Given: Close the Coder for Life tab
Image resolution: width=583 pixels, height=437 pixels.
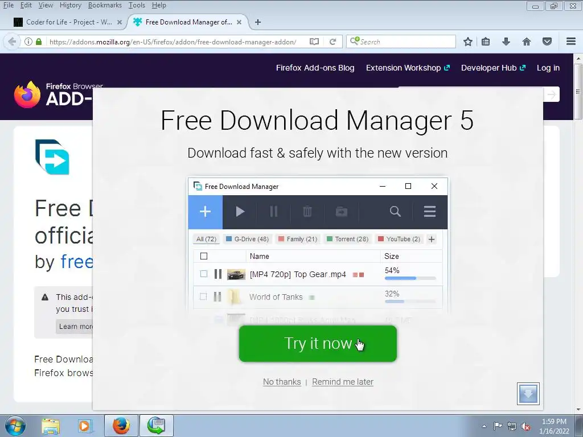Looking at the screenshot, I should point(120,22).
